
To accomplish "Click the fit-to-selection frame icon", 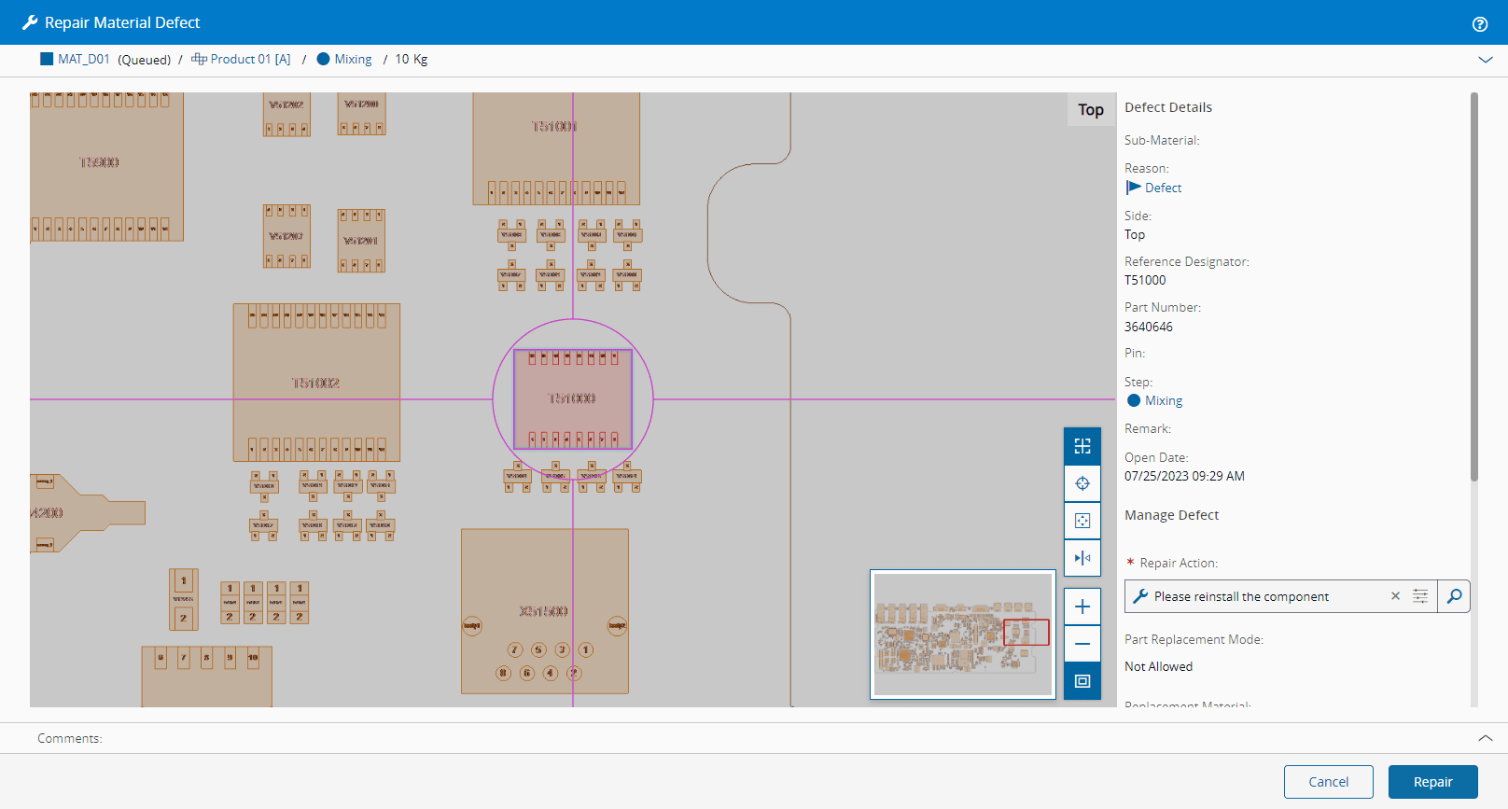I will [1082, 521].
